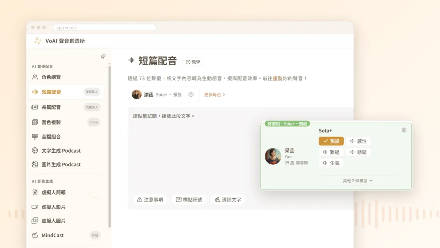Open 更多角色 link
440x248 pixels.
pyautogui.click(x=215, y=95)
